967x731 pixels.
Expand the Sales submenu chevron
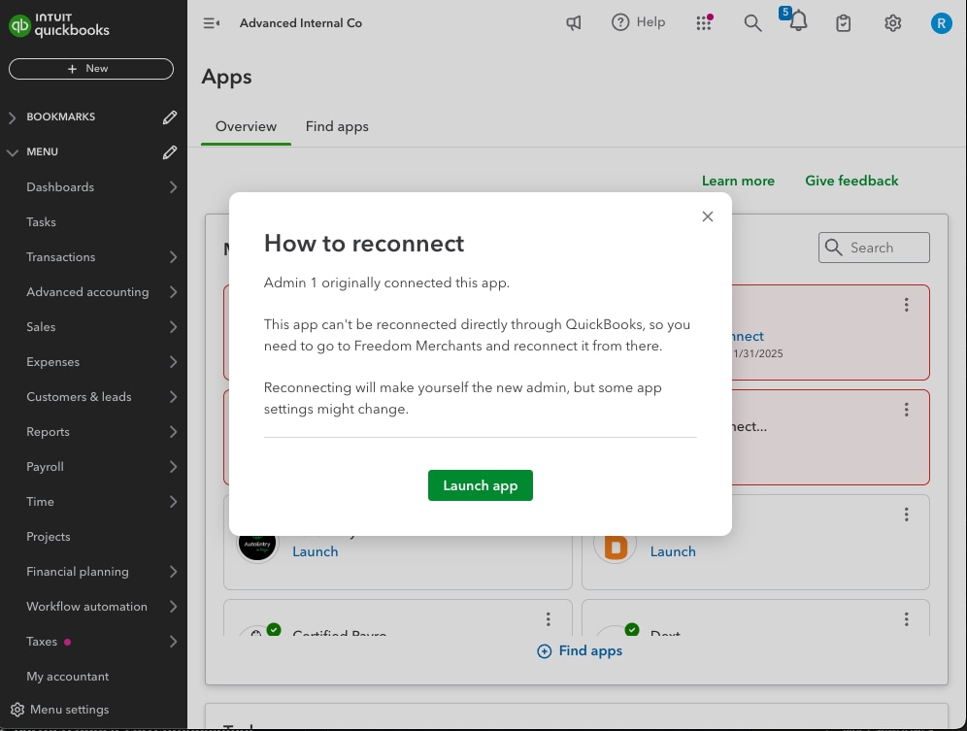[173, 327]
